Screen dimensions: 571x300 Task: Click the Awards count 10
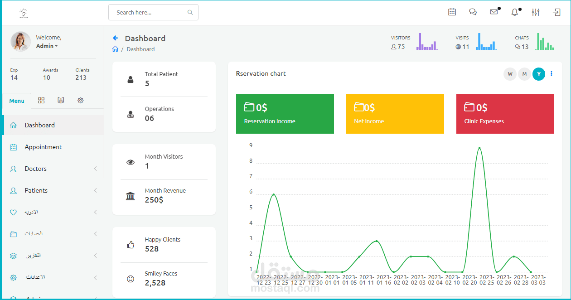click(47, 77)
